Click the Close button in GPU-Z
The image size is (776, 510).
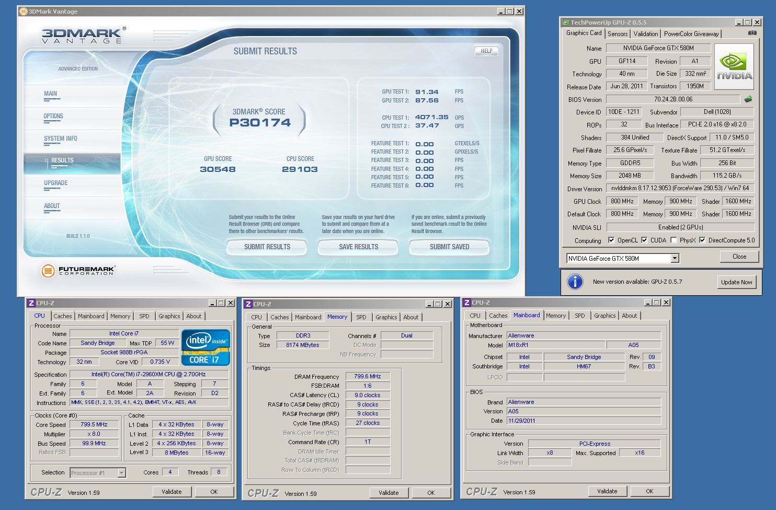[739, 257]
